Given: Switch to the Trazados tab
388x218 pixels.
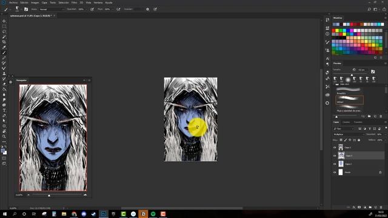Looking at the screenshot, I should pos(358,122).
